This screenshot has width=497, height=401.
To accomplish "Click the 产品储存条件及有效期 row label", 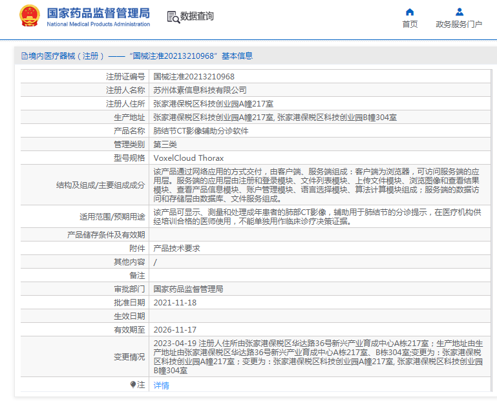I will [106, 234].
